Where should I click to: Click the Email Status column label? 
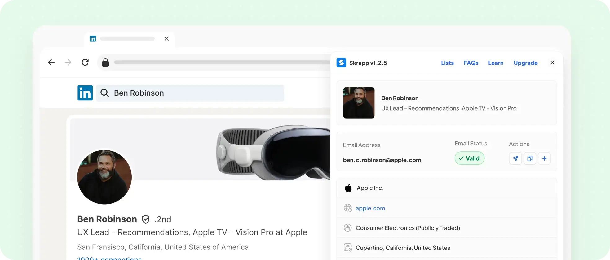coord(471,144)
